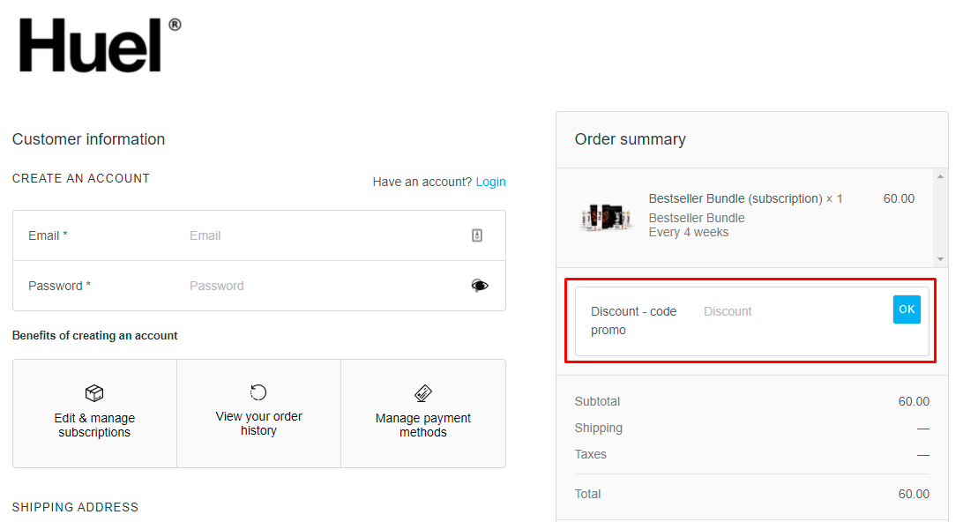Click the 'Edit & manage subscriptions' text
This screenshot has width=978, height=522.
point(94,425)
